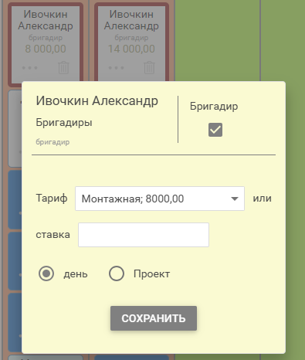Select the partially visible blue card at the bottom of the second column

pos(131,357)
